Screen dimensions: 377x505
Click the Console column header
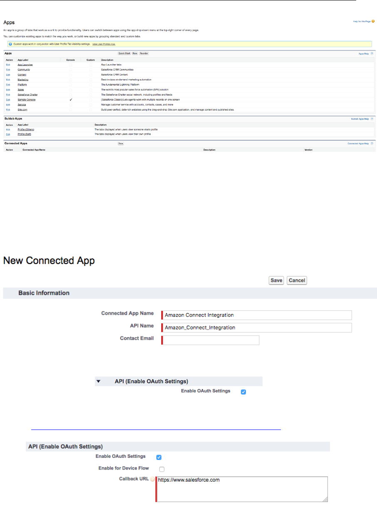tap(71, 60)
